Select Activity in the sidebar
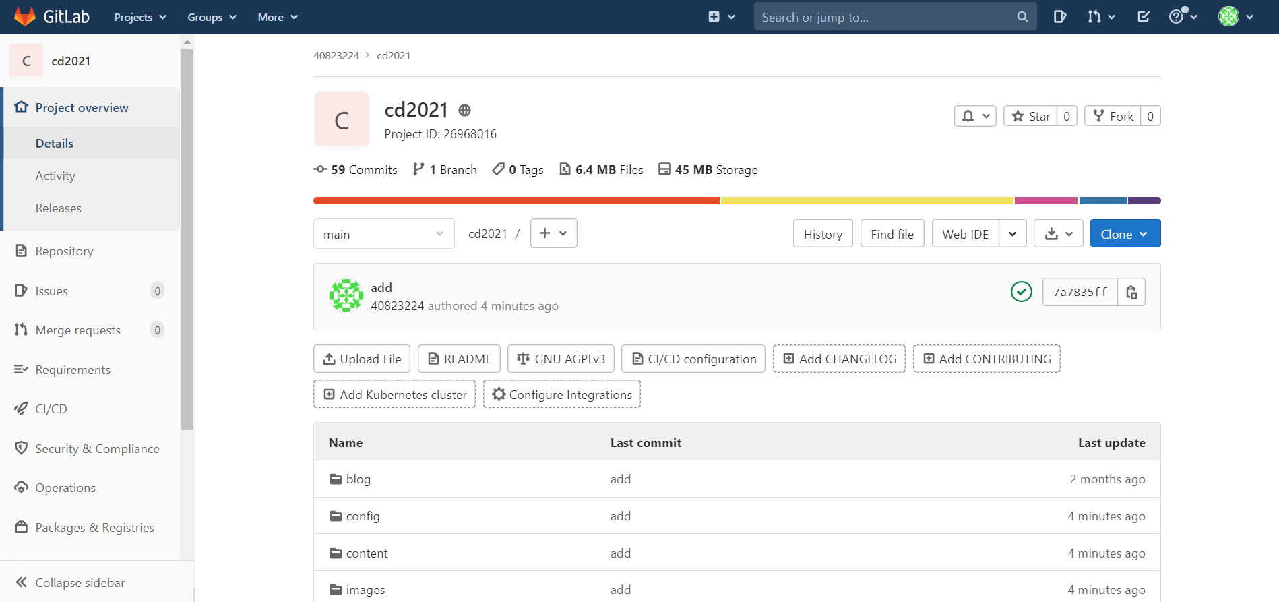Image resolution: width=1279 pixels, height=602 pixels. (x=55, y=175)
